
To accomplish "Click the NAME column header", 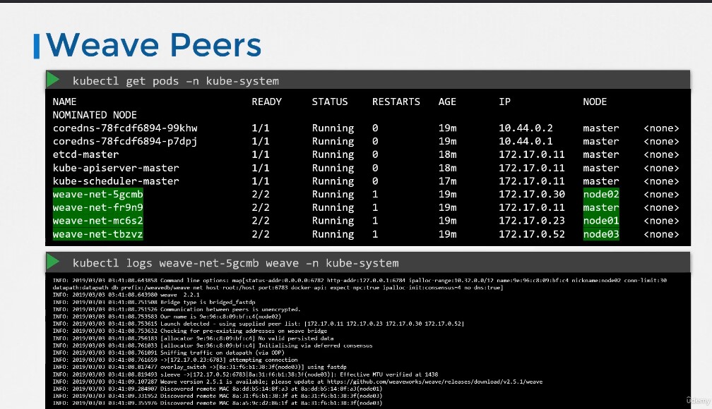I will click(64, 102).
